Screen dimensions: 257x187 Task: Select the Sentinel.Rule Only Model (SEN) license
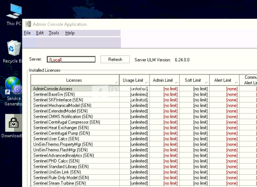(75, 178)
